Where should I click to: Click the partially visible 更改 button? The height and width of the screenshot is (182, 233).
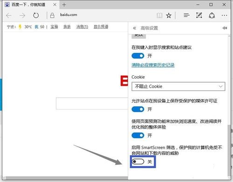point(138,36)
